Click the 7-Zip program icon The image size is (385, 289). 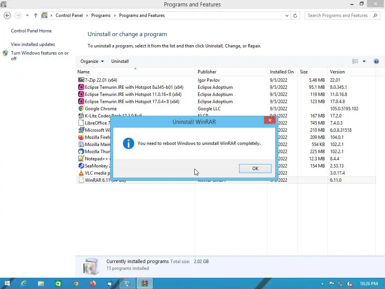[81, 80]
